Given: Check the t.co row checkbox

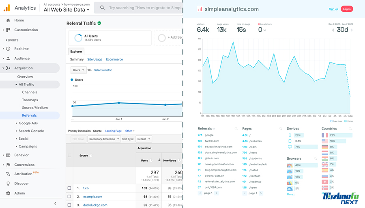Looking at the screenshot, I should [69, 188].
